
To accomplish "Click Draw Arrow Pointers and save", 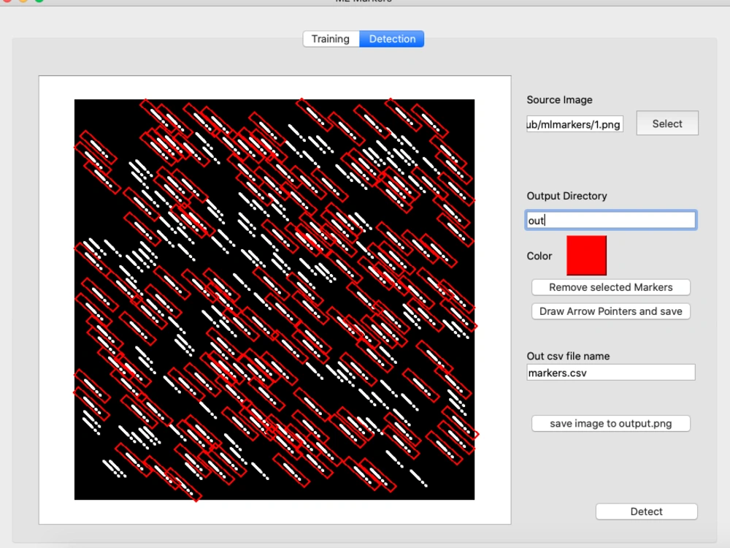I will point(610,311).
